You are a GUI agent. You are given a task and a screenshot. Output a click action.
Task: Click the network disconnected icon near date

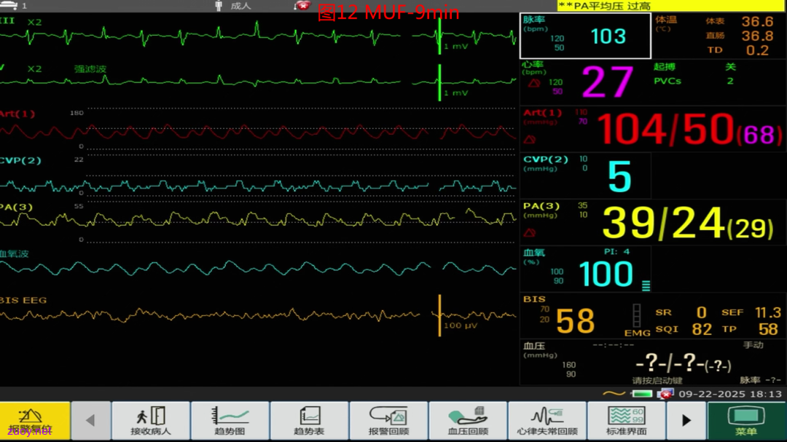point(665,394)
